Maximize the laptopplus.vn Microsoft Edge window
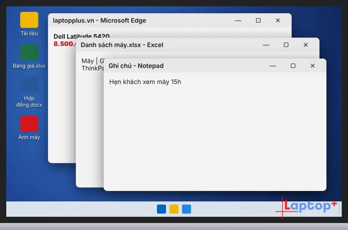The width and height of the screenshot is (348, 230). 258,20
